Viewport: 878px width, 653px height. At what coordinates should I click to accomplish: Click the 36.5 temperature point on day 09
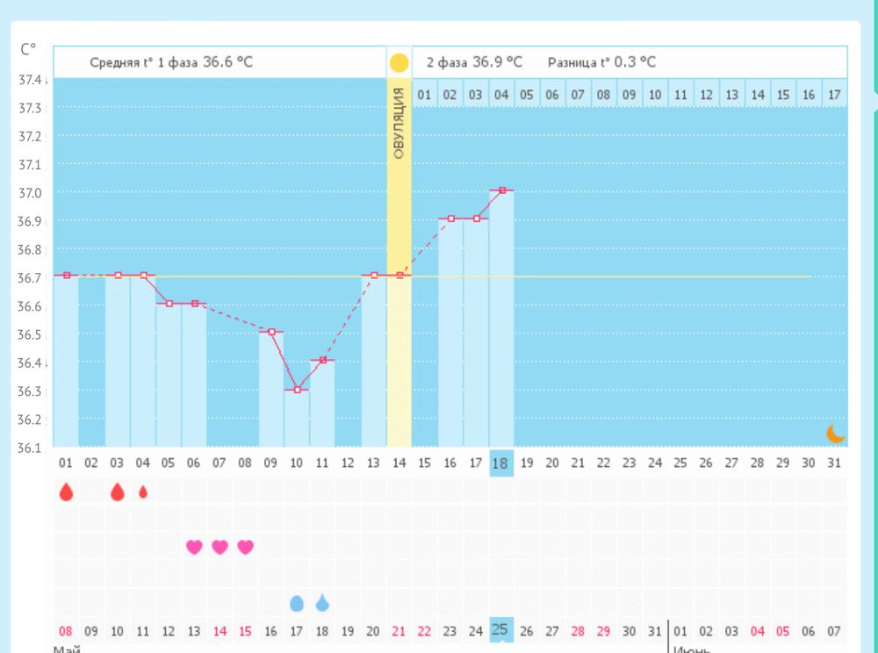[271, 332]
